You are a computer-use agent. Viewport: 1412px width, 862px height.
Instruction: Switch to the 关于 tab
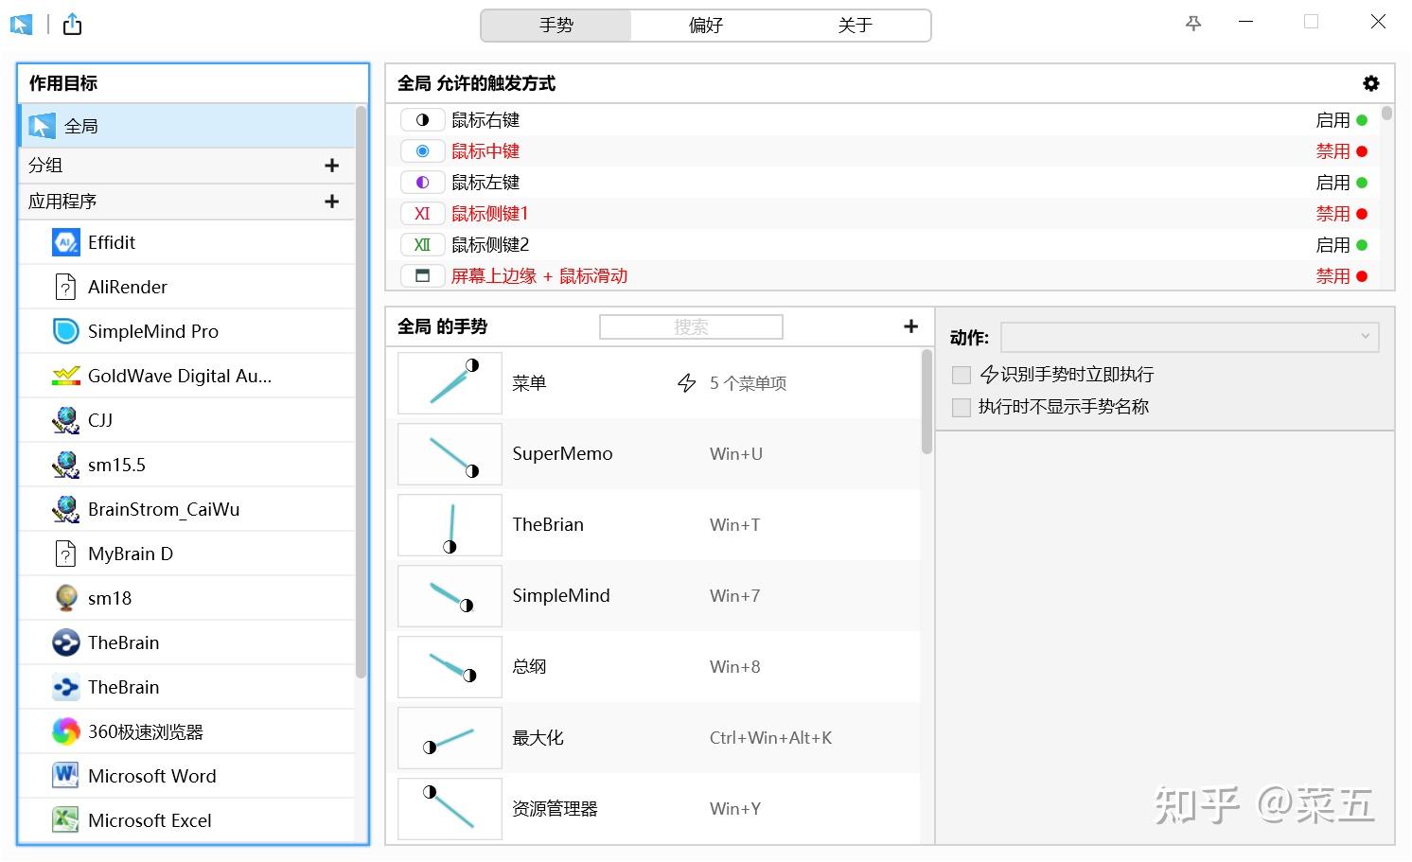pos(855,25)
